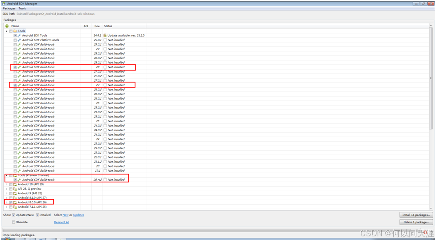Uncheck Build-tools 26 rc2 checkbox

coord(15,180)
